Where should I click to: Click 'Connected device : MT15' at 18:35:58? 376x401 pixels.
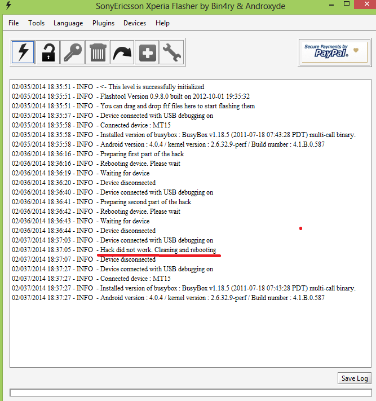(x=91, y=125)
